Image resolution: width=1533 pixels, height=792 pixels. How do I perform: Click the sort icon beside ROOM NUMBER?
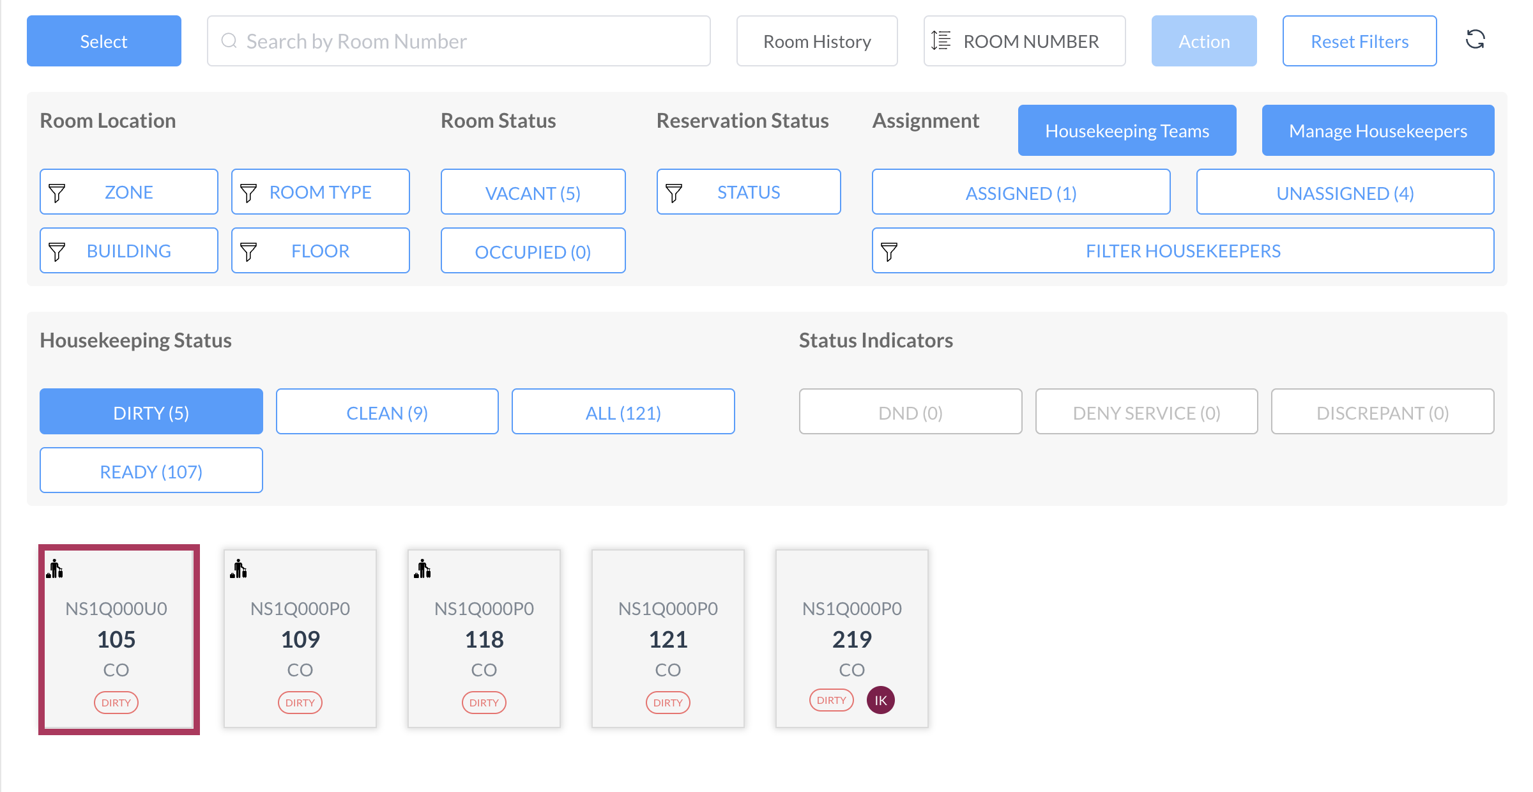pyautogui.click(x=941, y=41)
